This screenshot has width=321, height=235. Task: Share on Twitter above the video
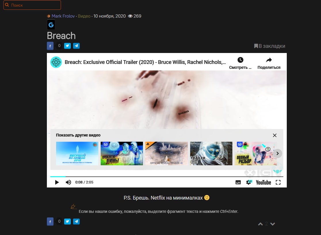[67, 46]
